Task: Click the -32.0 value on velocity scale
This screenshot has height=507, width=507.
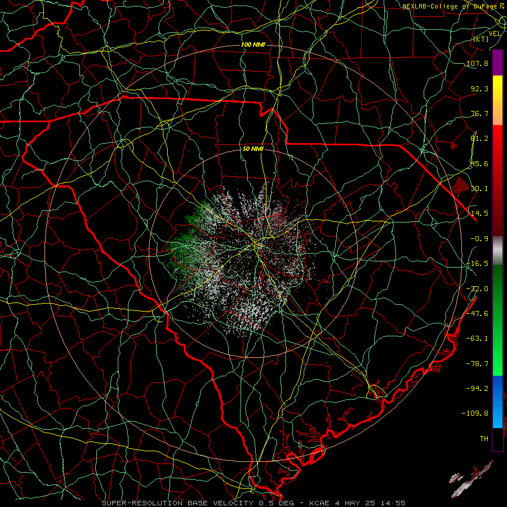Action: coord(477,289)
